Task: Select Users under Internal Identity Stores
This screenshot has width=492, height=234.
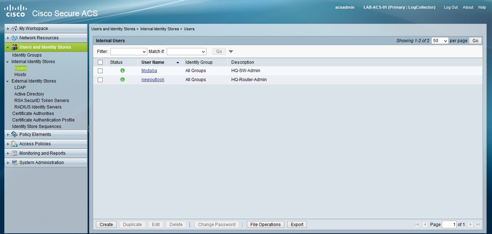Action: coord(21,68)
